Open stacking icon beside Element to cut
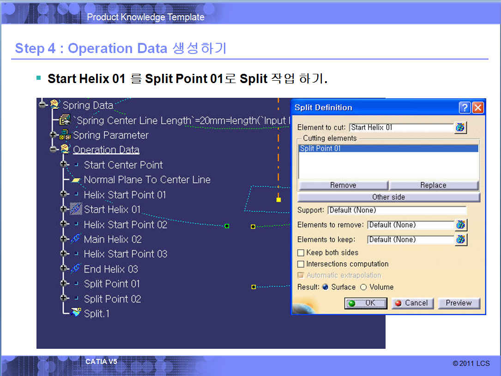The image size is (501, 376). pos(460,128)
